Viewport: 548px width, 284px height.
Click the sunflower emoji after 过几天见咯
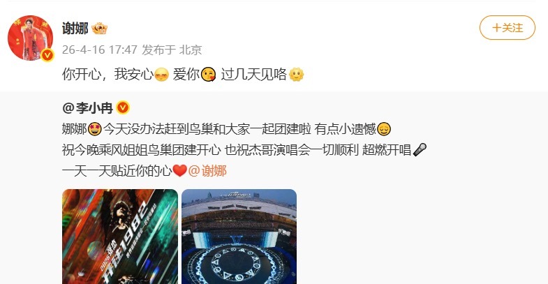297,75
